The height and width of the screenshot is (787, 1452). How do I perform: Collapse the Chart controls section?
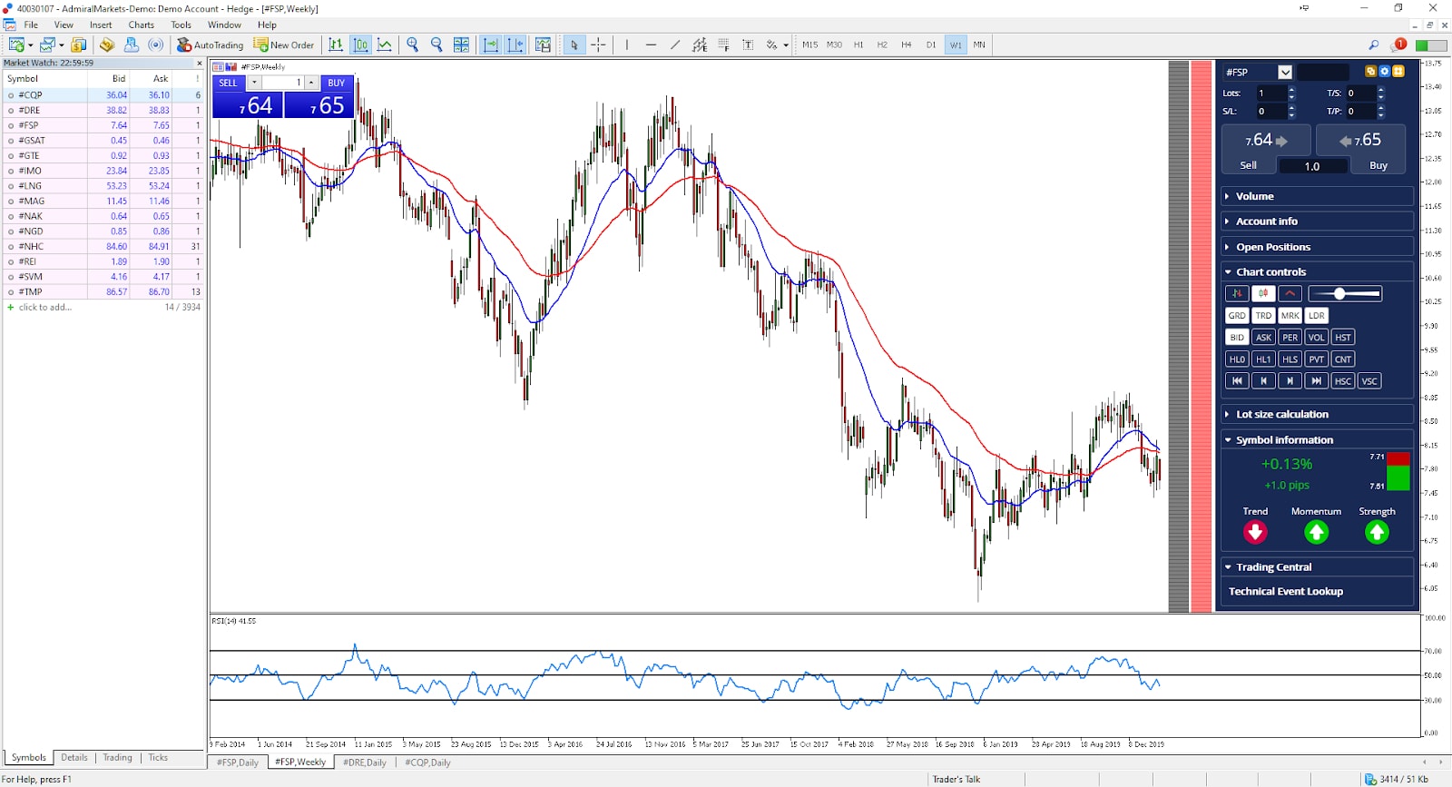pos(1317,271)
